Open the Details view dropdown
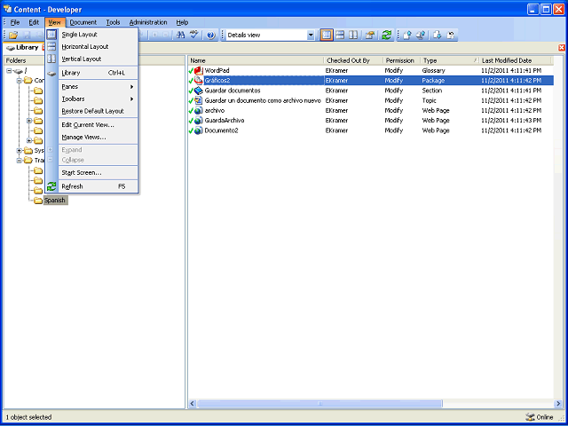Screen dimensions: 568x426 311,35
